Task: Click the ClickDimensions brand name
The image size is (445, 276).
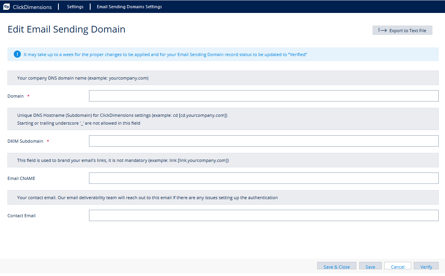Action: point(33,7)
